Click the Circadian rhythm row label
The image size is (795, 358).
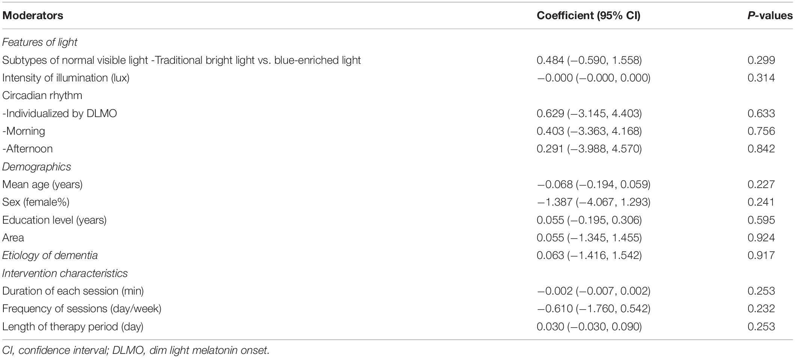[42, 95]
